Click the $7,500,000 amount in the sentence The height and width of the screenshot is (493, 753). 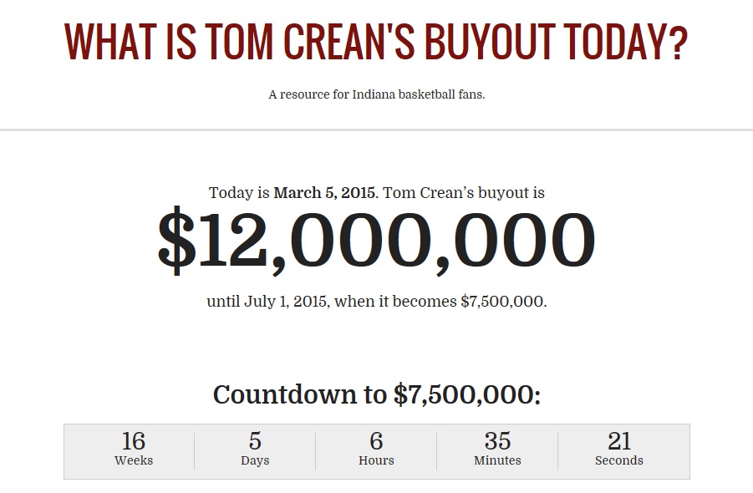tap(502, 302)
